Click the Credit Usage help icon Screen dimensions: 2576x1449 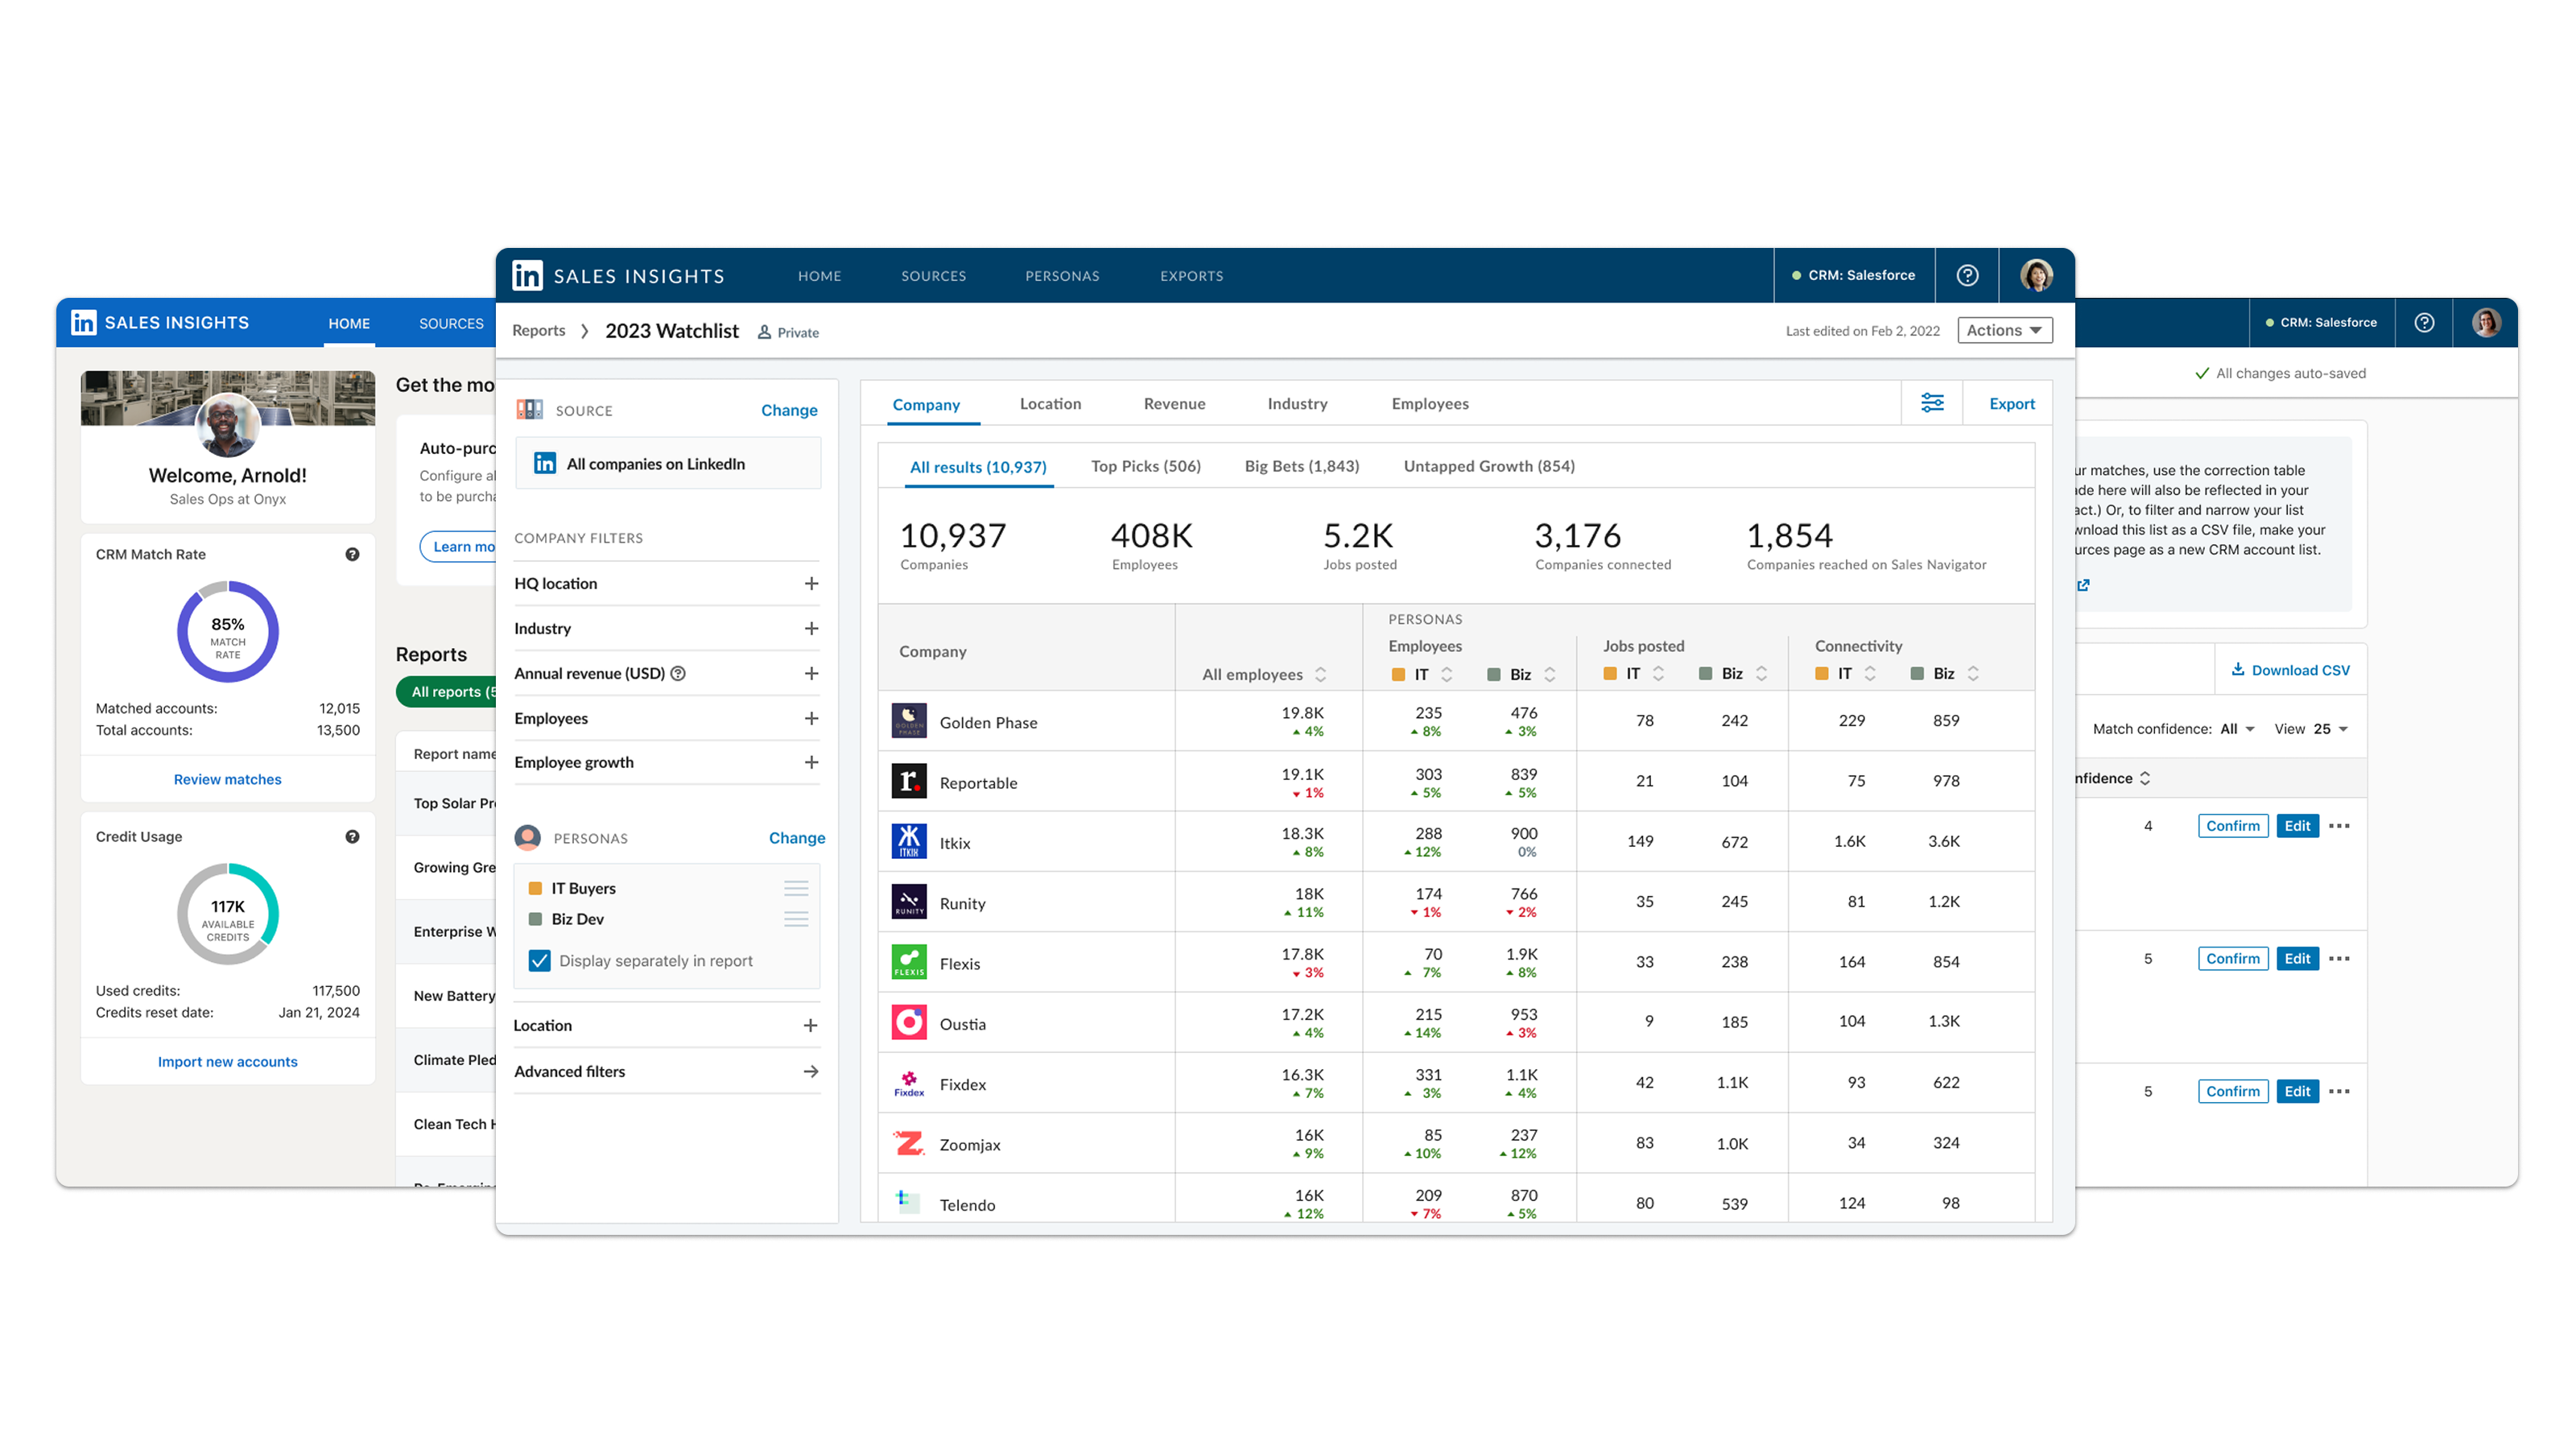pos(352,837)
